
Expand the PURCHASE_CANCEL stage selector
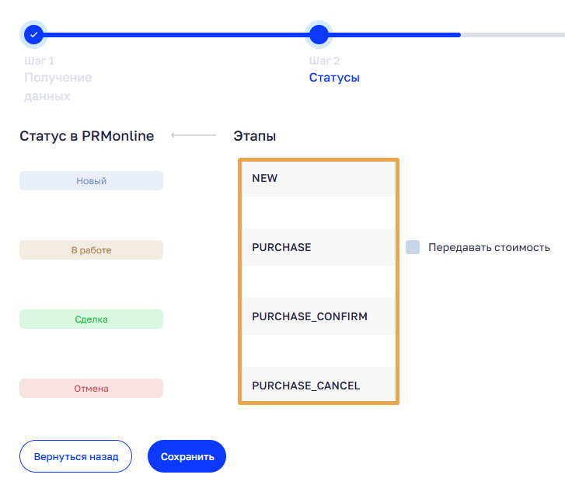[319, 386]
